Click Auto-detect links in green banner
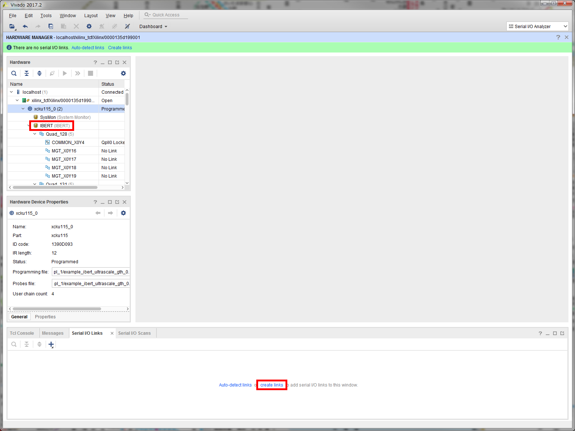This screenshot has width=575, height=431. point(88,48)
